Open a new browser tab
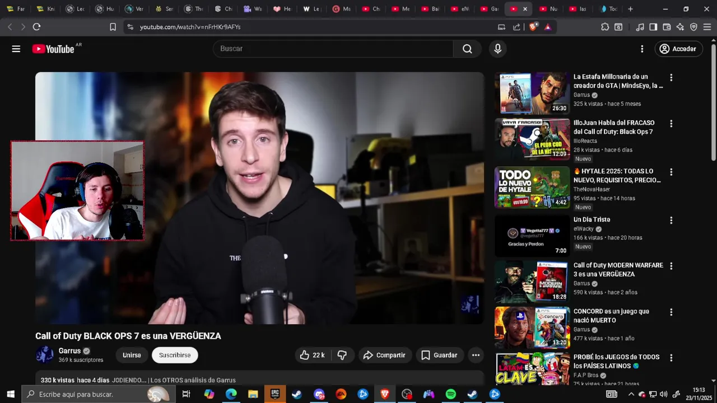The image size is (717, 403). click(x=630, y=9)
